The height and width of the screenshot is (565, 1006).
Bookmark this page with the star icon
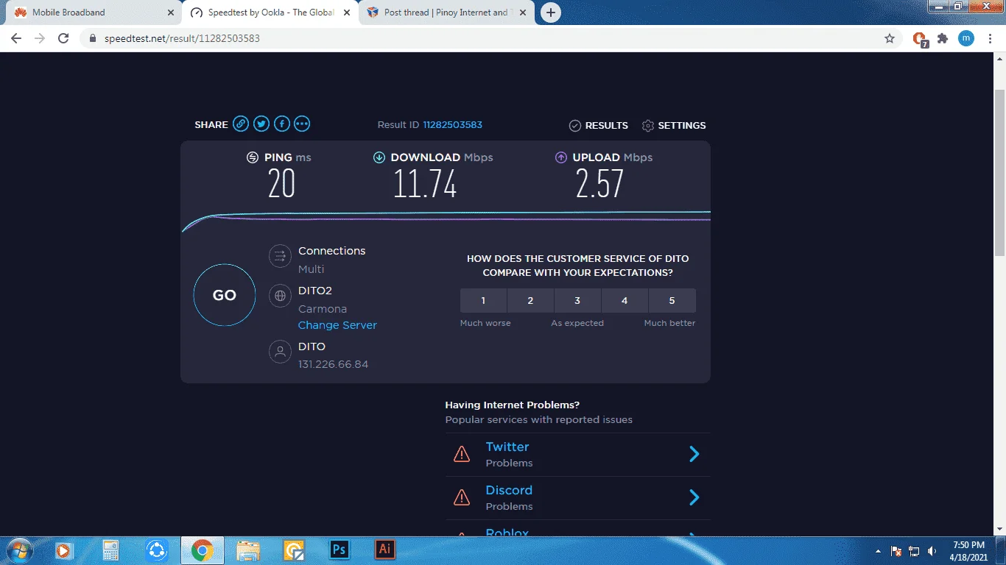(x=890, y=38)
